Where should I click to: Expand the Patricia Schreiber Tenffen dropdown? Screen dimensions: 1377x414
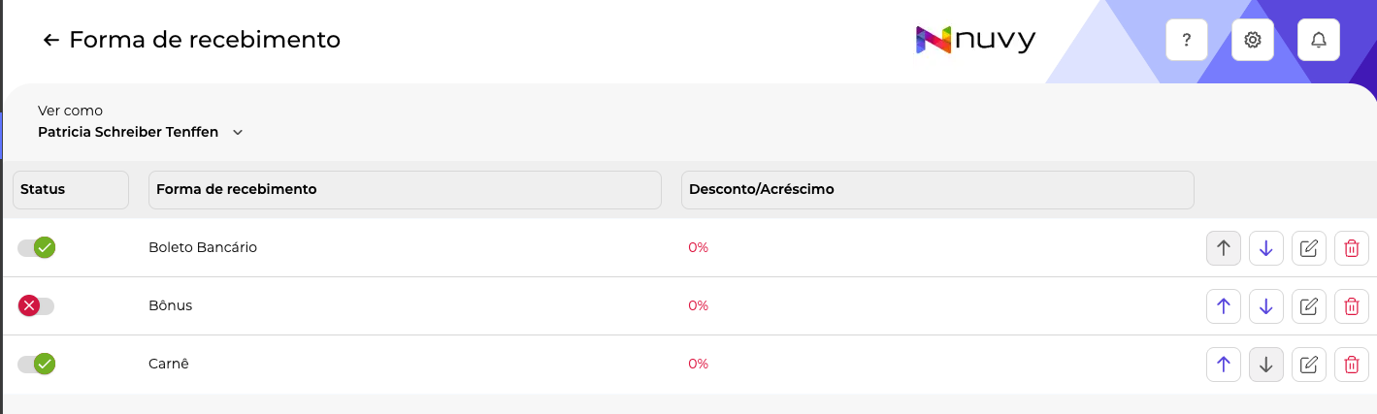click(238, 132)
